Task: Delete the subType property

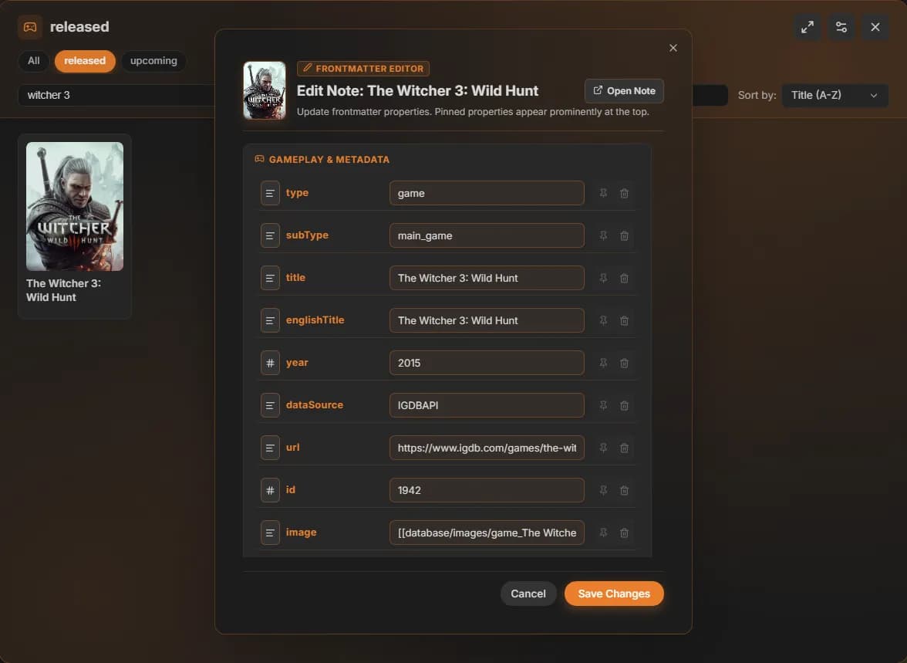Action: 624,235
